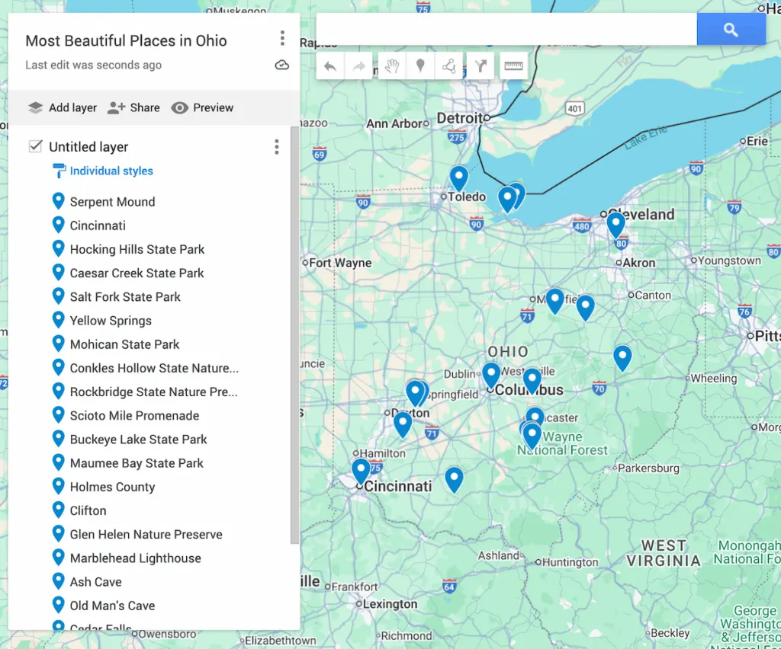Image resolution: width=781 pixels, height=649 pixels.
Task: Click the pin icon beside Serpent Mound
Action: pyautogui.click(x=58, y=201)
